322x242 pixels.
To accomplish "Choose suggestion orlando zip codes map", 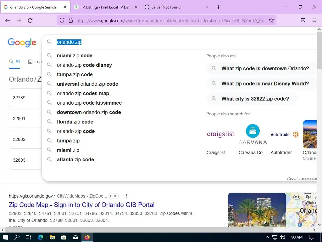I will point(83,94).
